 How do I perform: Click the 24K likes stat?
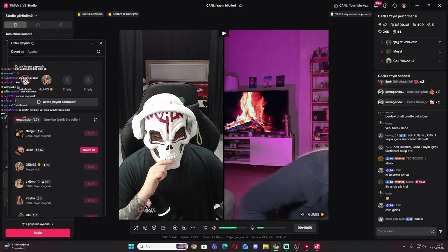384,32
